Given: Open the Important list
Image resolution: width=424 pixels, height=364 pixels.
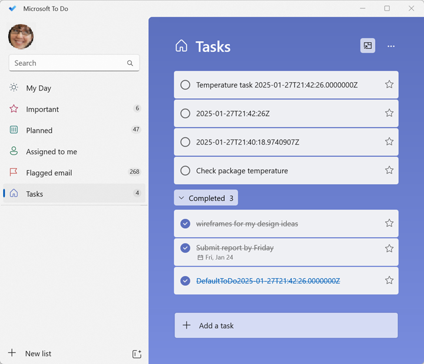Looking at the screenshot, I should [74, 109].
